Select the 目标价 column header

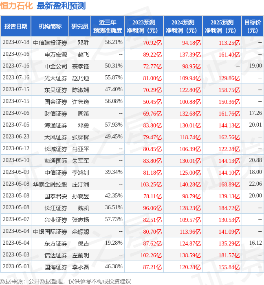[253, 26]
